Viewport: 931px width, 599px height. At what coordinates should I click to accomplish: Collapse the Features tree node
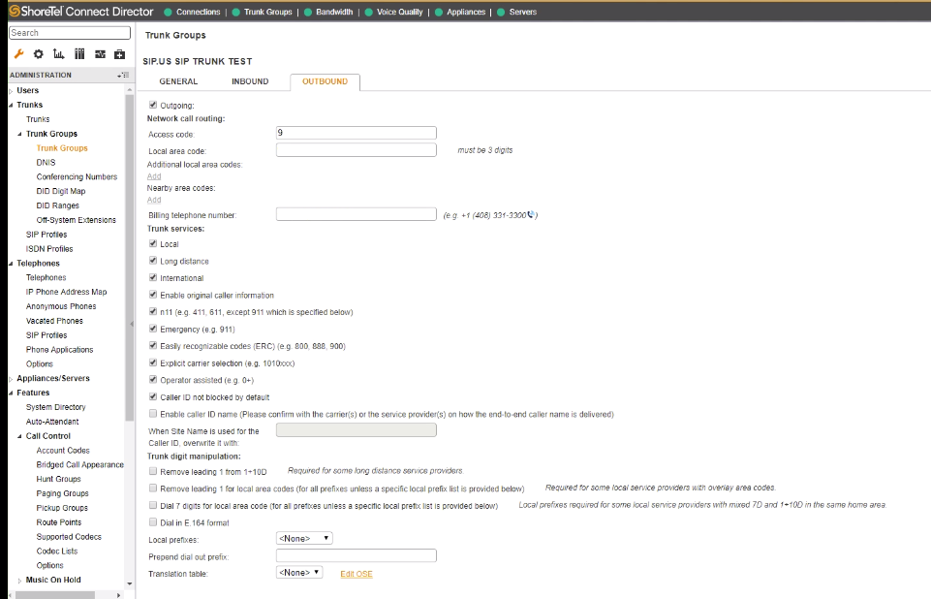pyautogui.click(x=12, y=394)
